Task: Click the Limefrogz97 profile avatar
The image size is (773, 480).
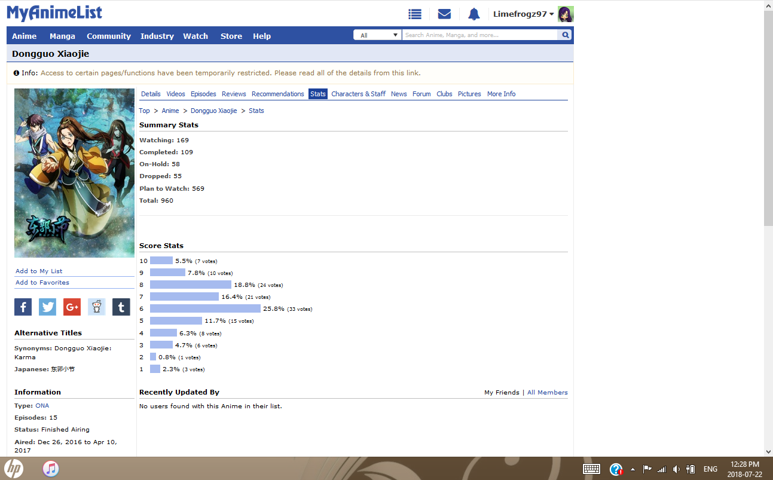Action: (566, 14)
